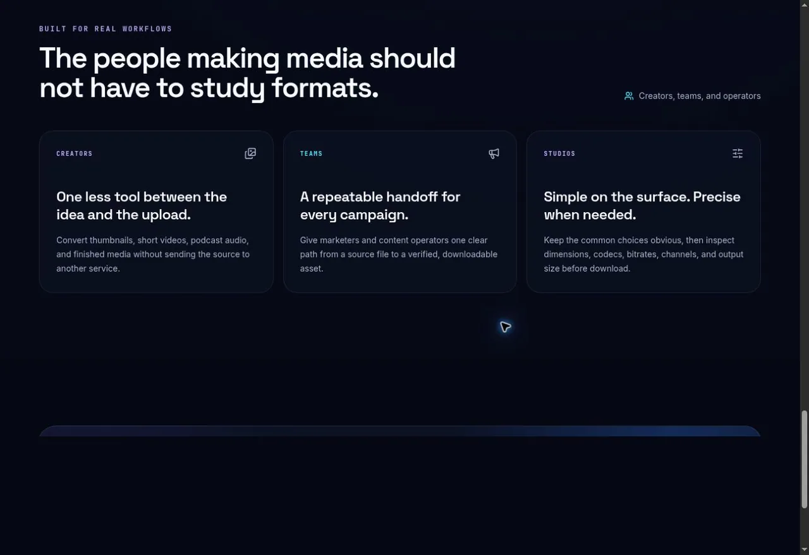Viewport: 809px width, 555px height.
Task: Click the CREATORS card label
Action: 75,153
